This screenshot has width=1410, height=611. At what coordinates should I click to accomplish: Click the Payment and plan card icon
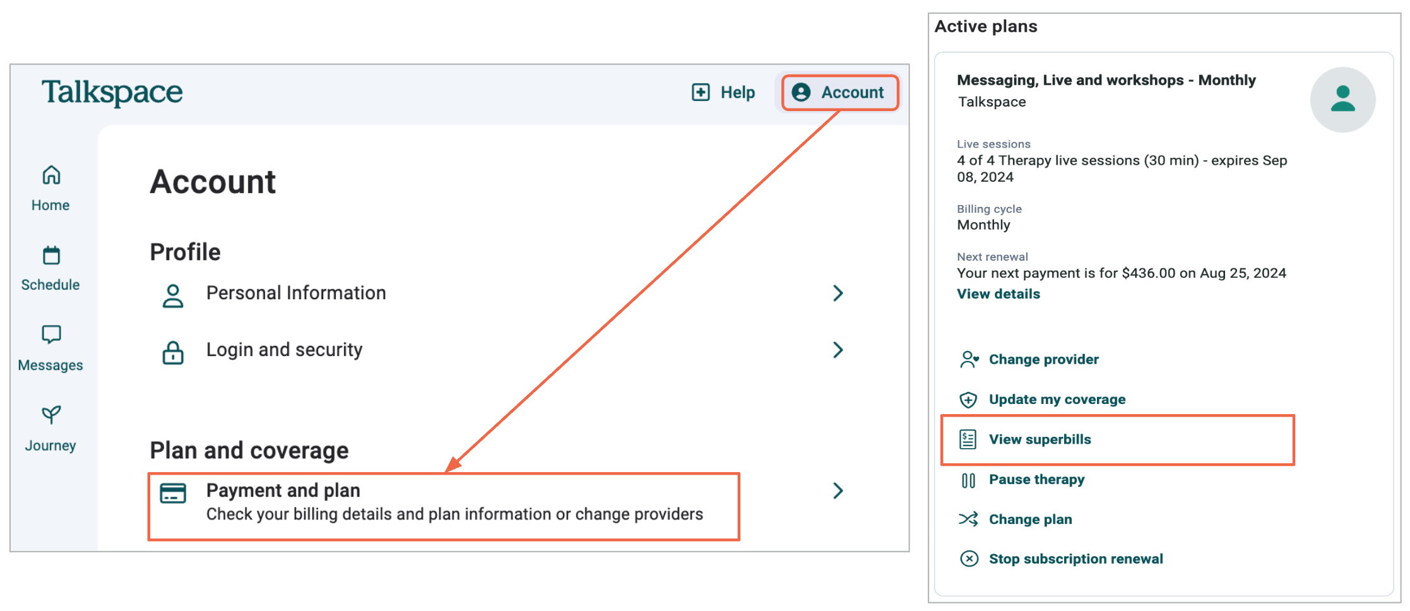[173, 493]
